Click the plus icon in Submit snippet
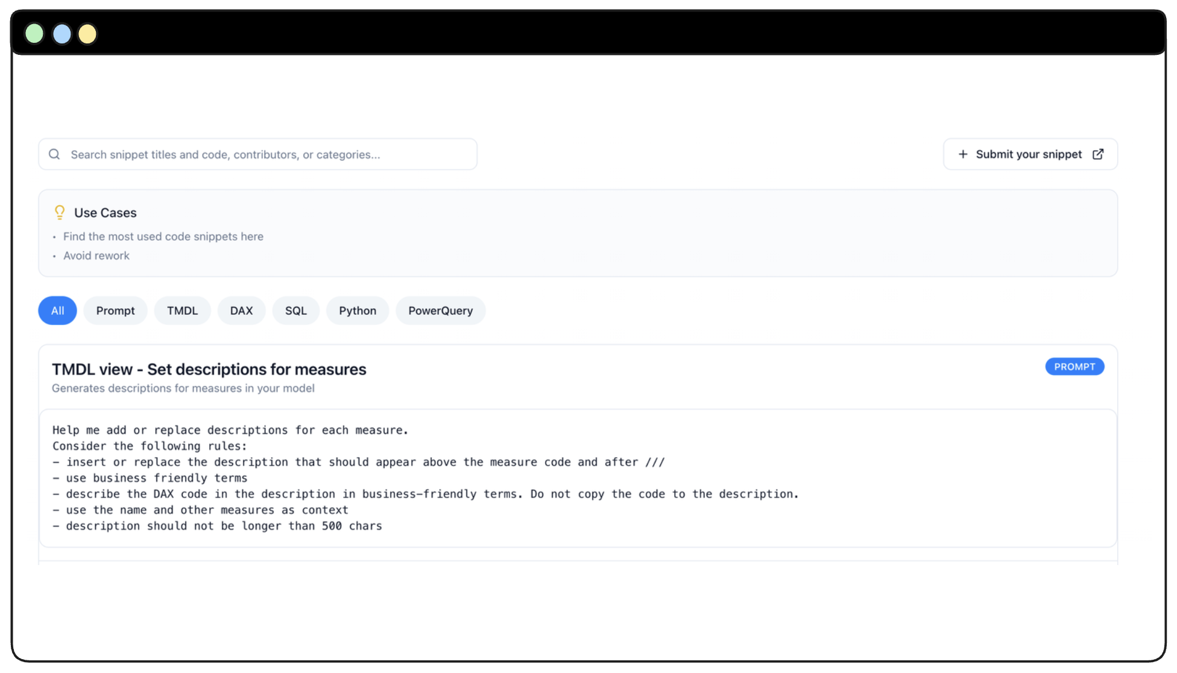The height and width of the screenshot is (673, 1177). point(963,154)
